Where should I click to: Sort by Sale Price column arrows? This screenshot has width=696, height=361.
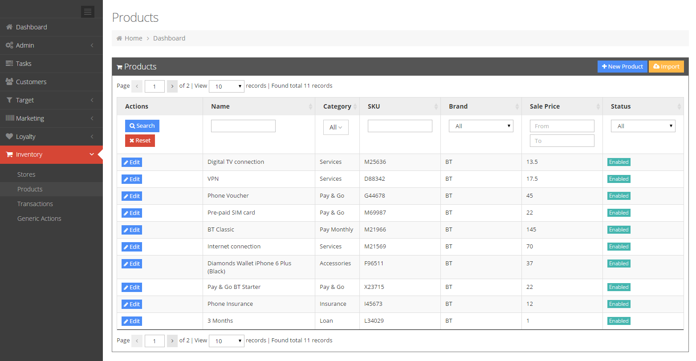click(x=598, y=106)
